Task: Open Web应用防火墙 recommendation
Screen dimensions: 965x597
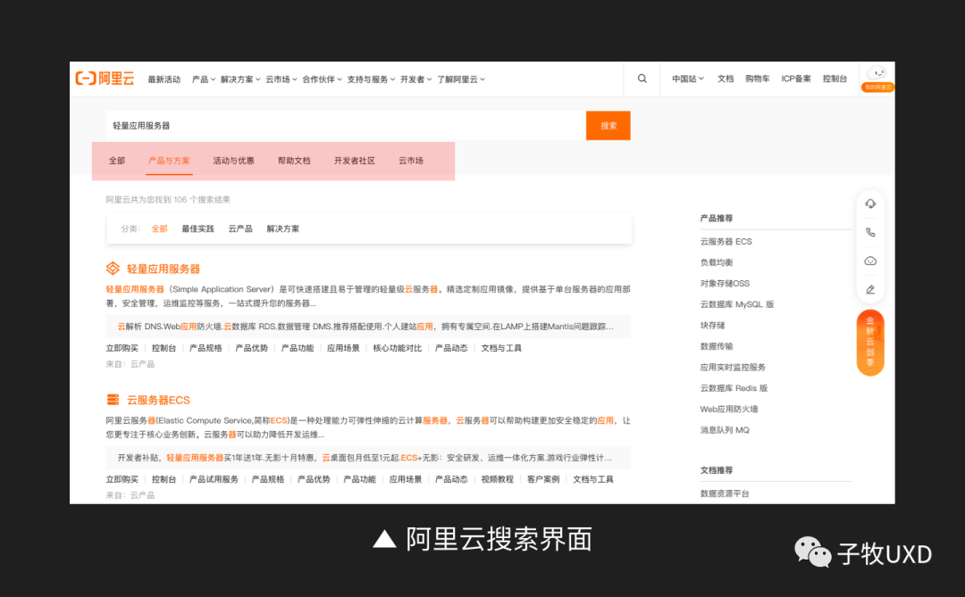Action: [x=729, y=409]
